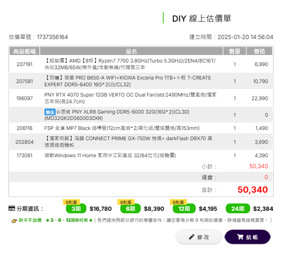Click the 商品條碼 column header
The width and height of the screenshot is (282, 253).
pyautogui.click(x=25, y=51)
